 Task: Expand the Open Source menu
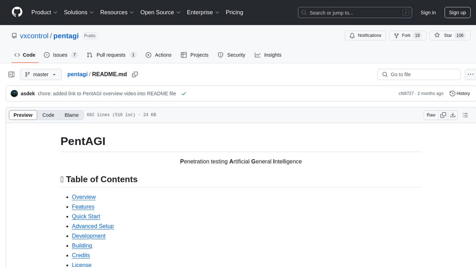click(160, 12)
